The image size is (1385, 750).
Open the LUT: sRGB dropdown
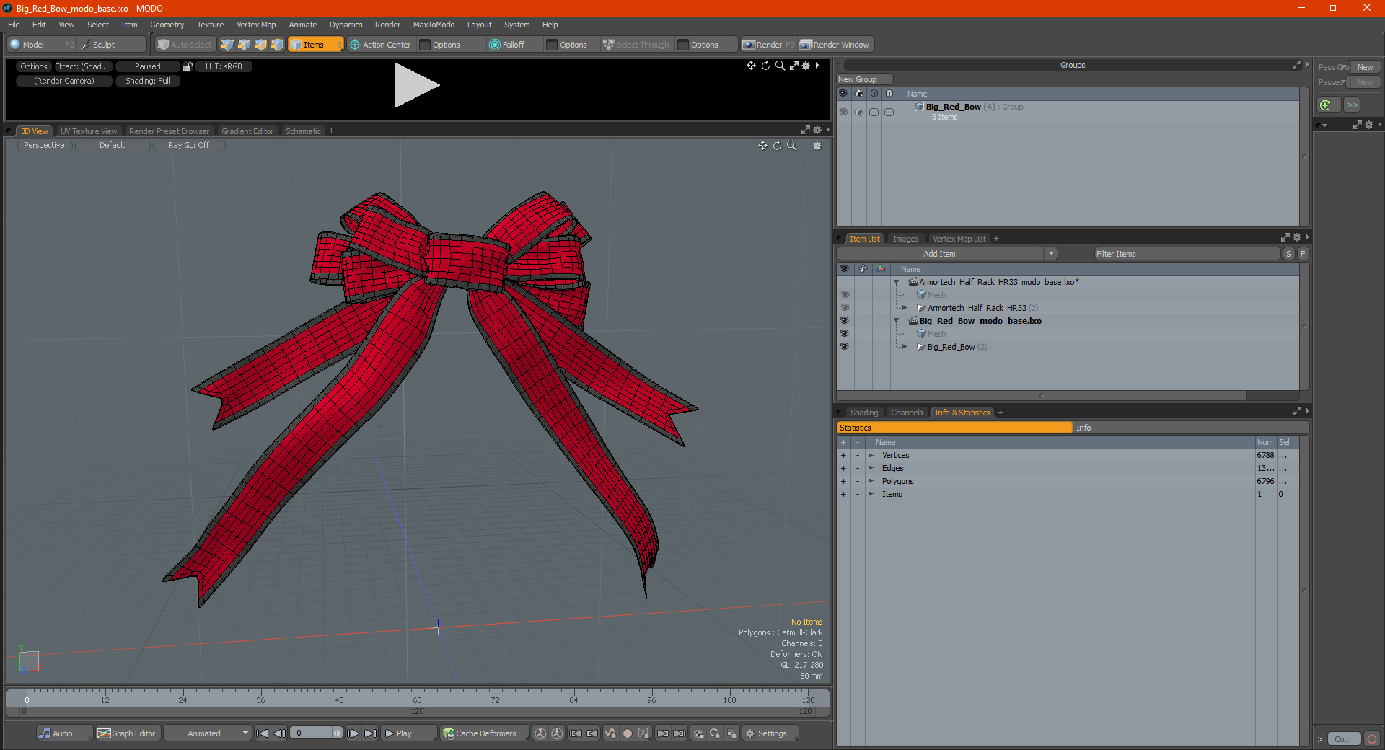click(224, 66)
